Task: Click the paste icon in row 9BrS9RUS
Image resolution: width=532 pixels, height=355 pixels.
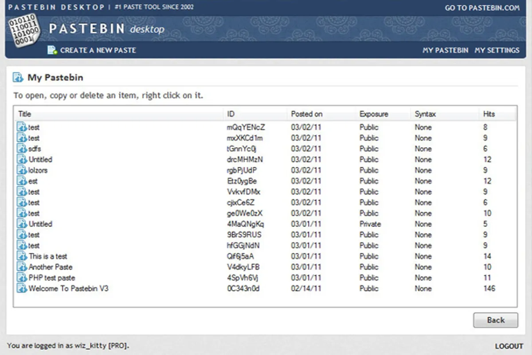Action: (x=22, y=235)
